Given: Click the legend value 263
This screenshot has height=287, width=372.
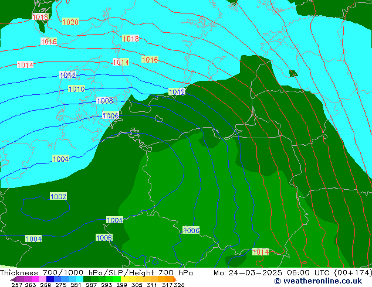Looking at the screenshot, I should (31, 285).
